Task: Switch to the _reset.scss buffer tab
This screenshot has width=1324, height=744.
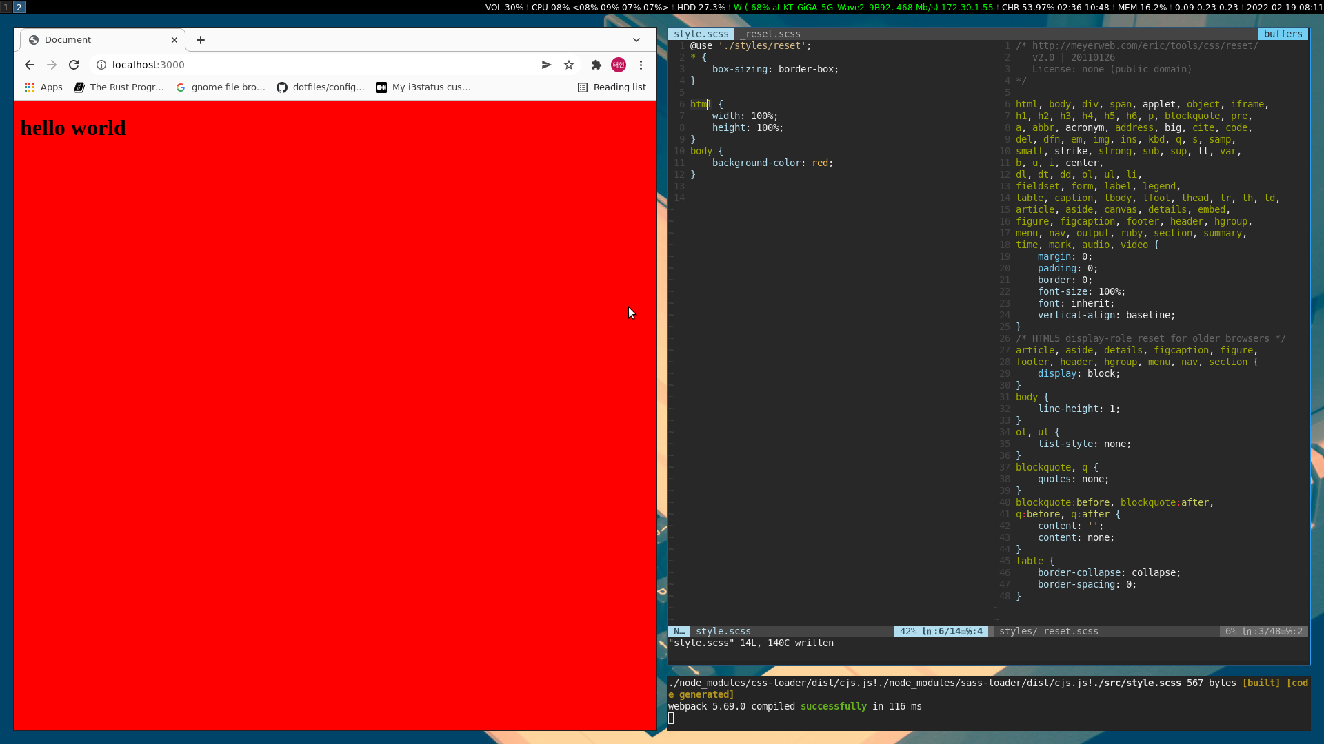Action: 772,34
